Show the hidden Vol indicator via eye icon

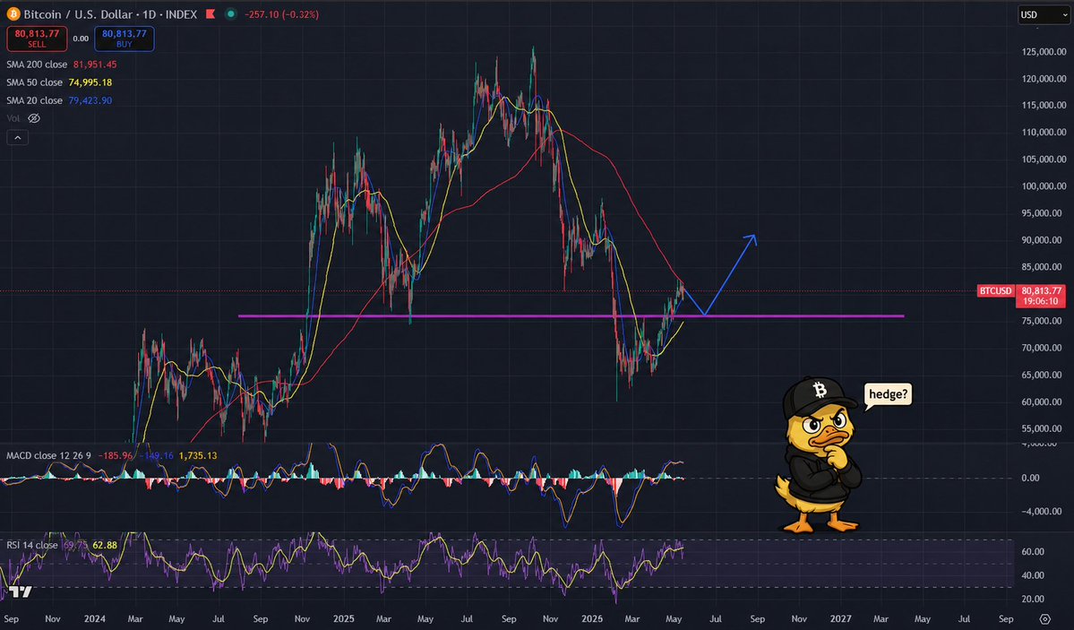point(33,118)
